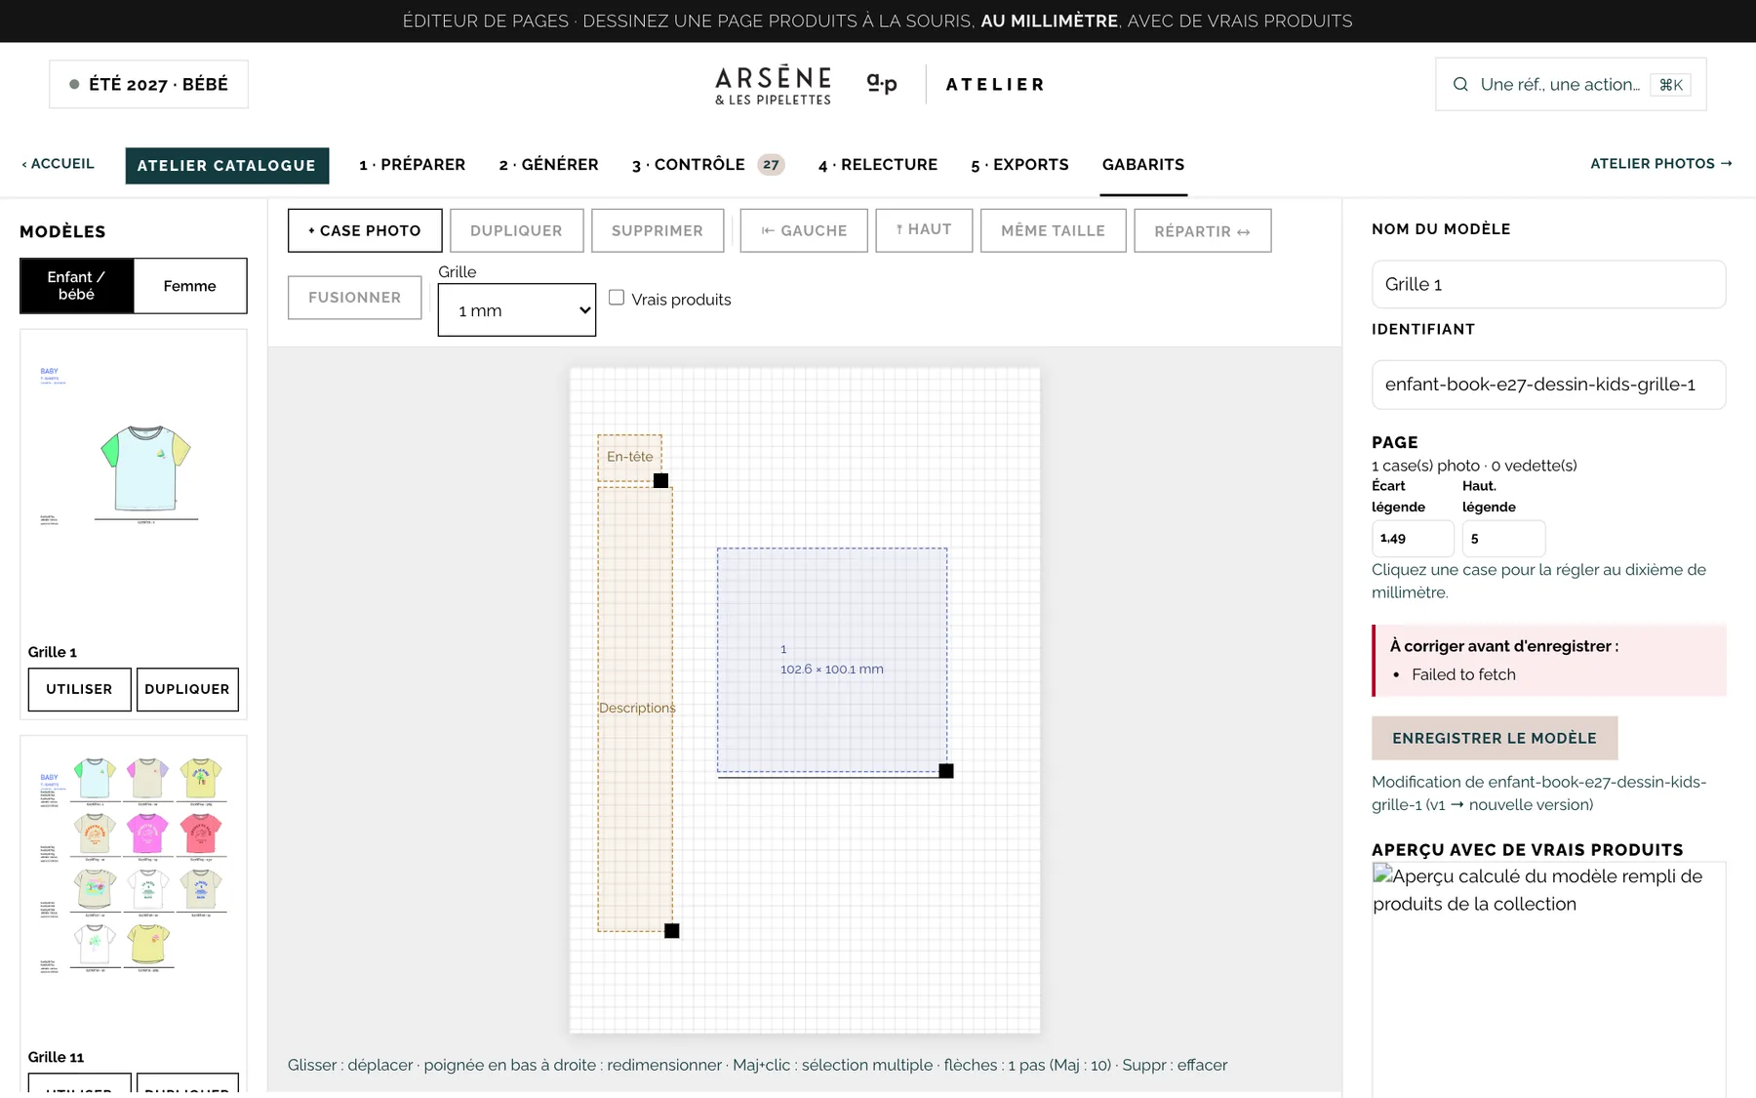Viewport: 1756px width, 1098px height.
Task: Click the Atelier Catalogue tab
Action: click(227, 166)
